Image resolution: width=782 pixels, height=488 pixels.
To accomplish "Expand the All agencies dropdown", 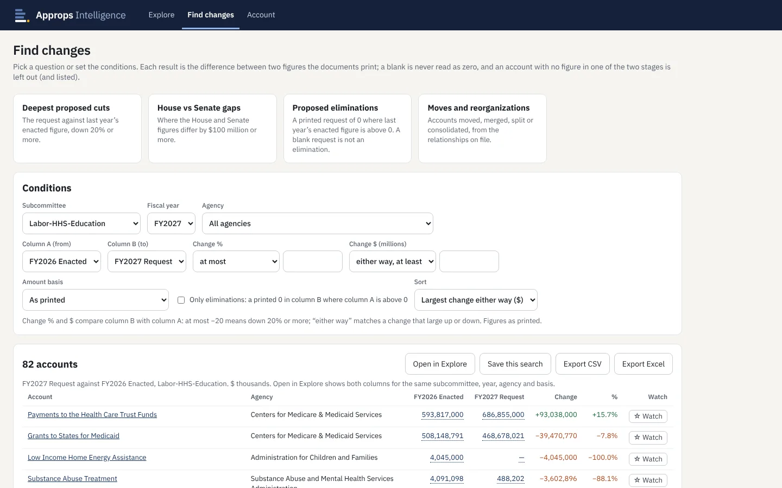I will click(x=318, y=223).
